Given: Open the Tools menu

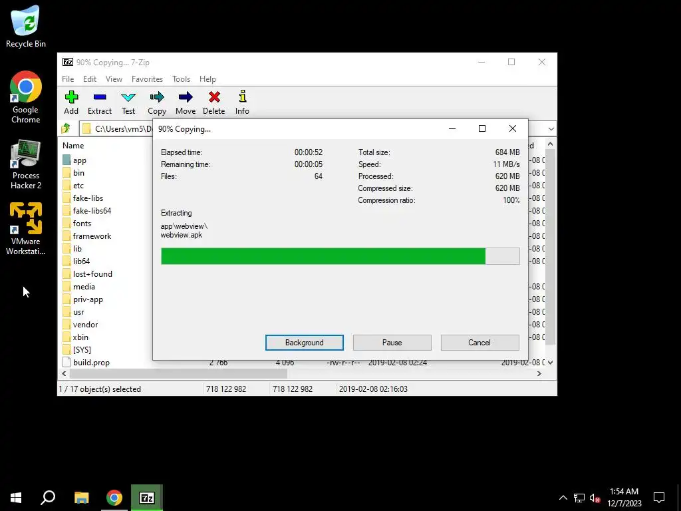Looking at the screenshot, I should coord(181,79).
